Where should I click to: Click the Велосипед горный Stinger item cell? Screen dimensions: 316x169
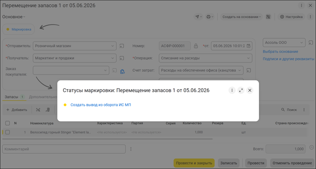(x=61, y=132)
